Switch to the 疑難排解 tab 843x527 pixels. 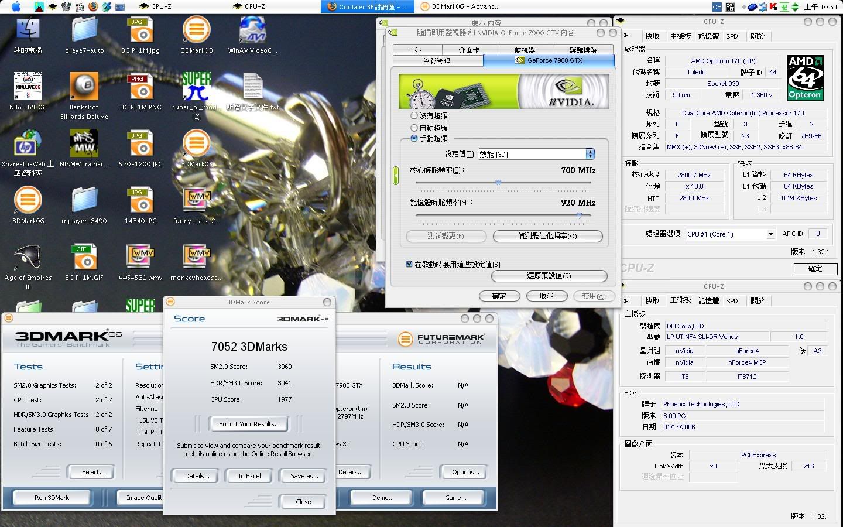coord(583,50)
